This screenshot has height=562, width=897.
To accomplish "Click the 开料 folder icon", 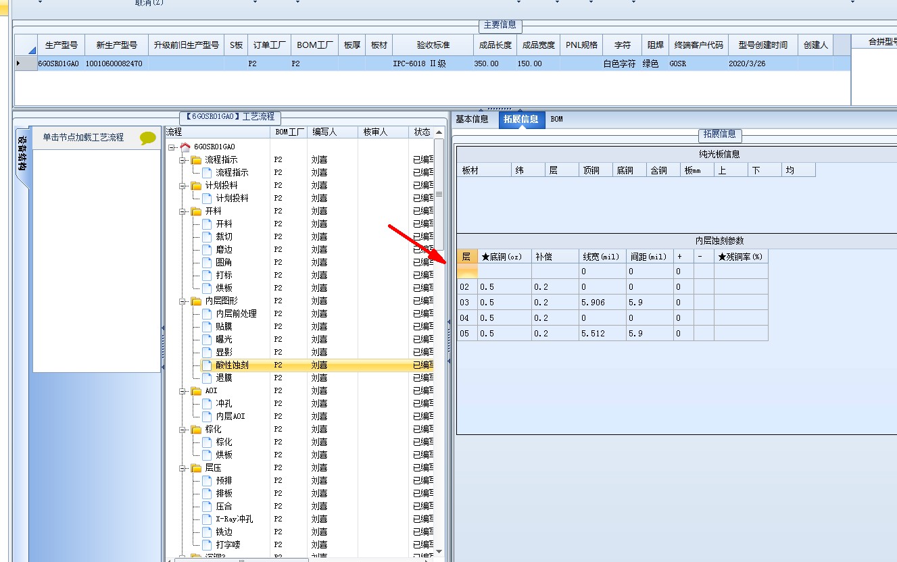I will click(196, 211).
